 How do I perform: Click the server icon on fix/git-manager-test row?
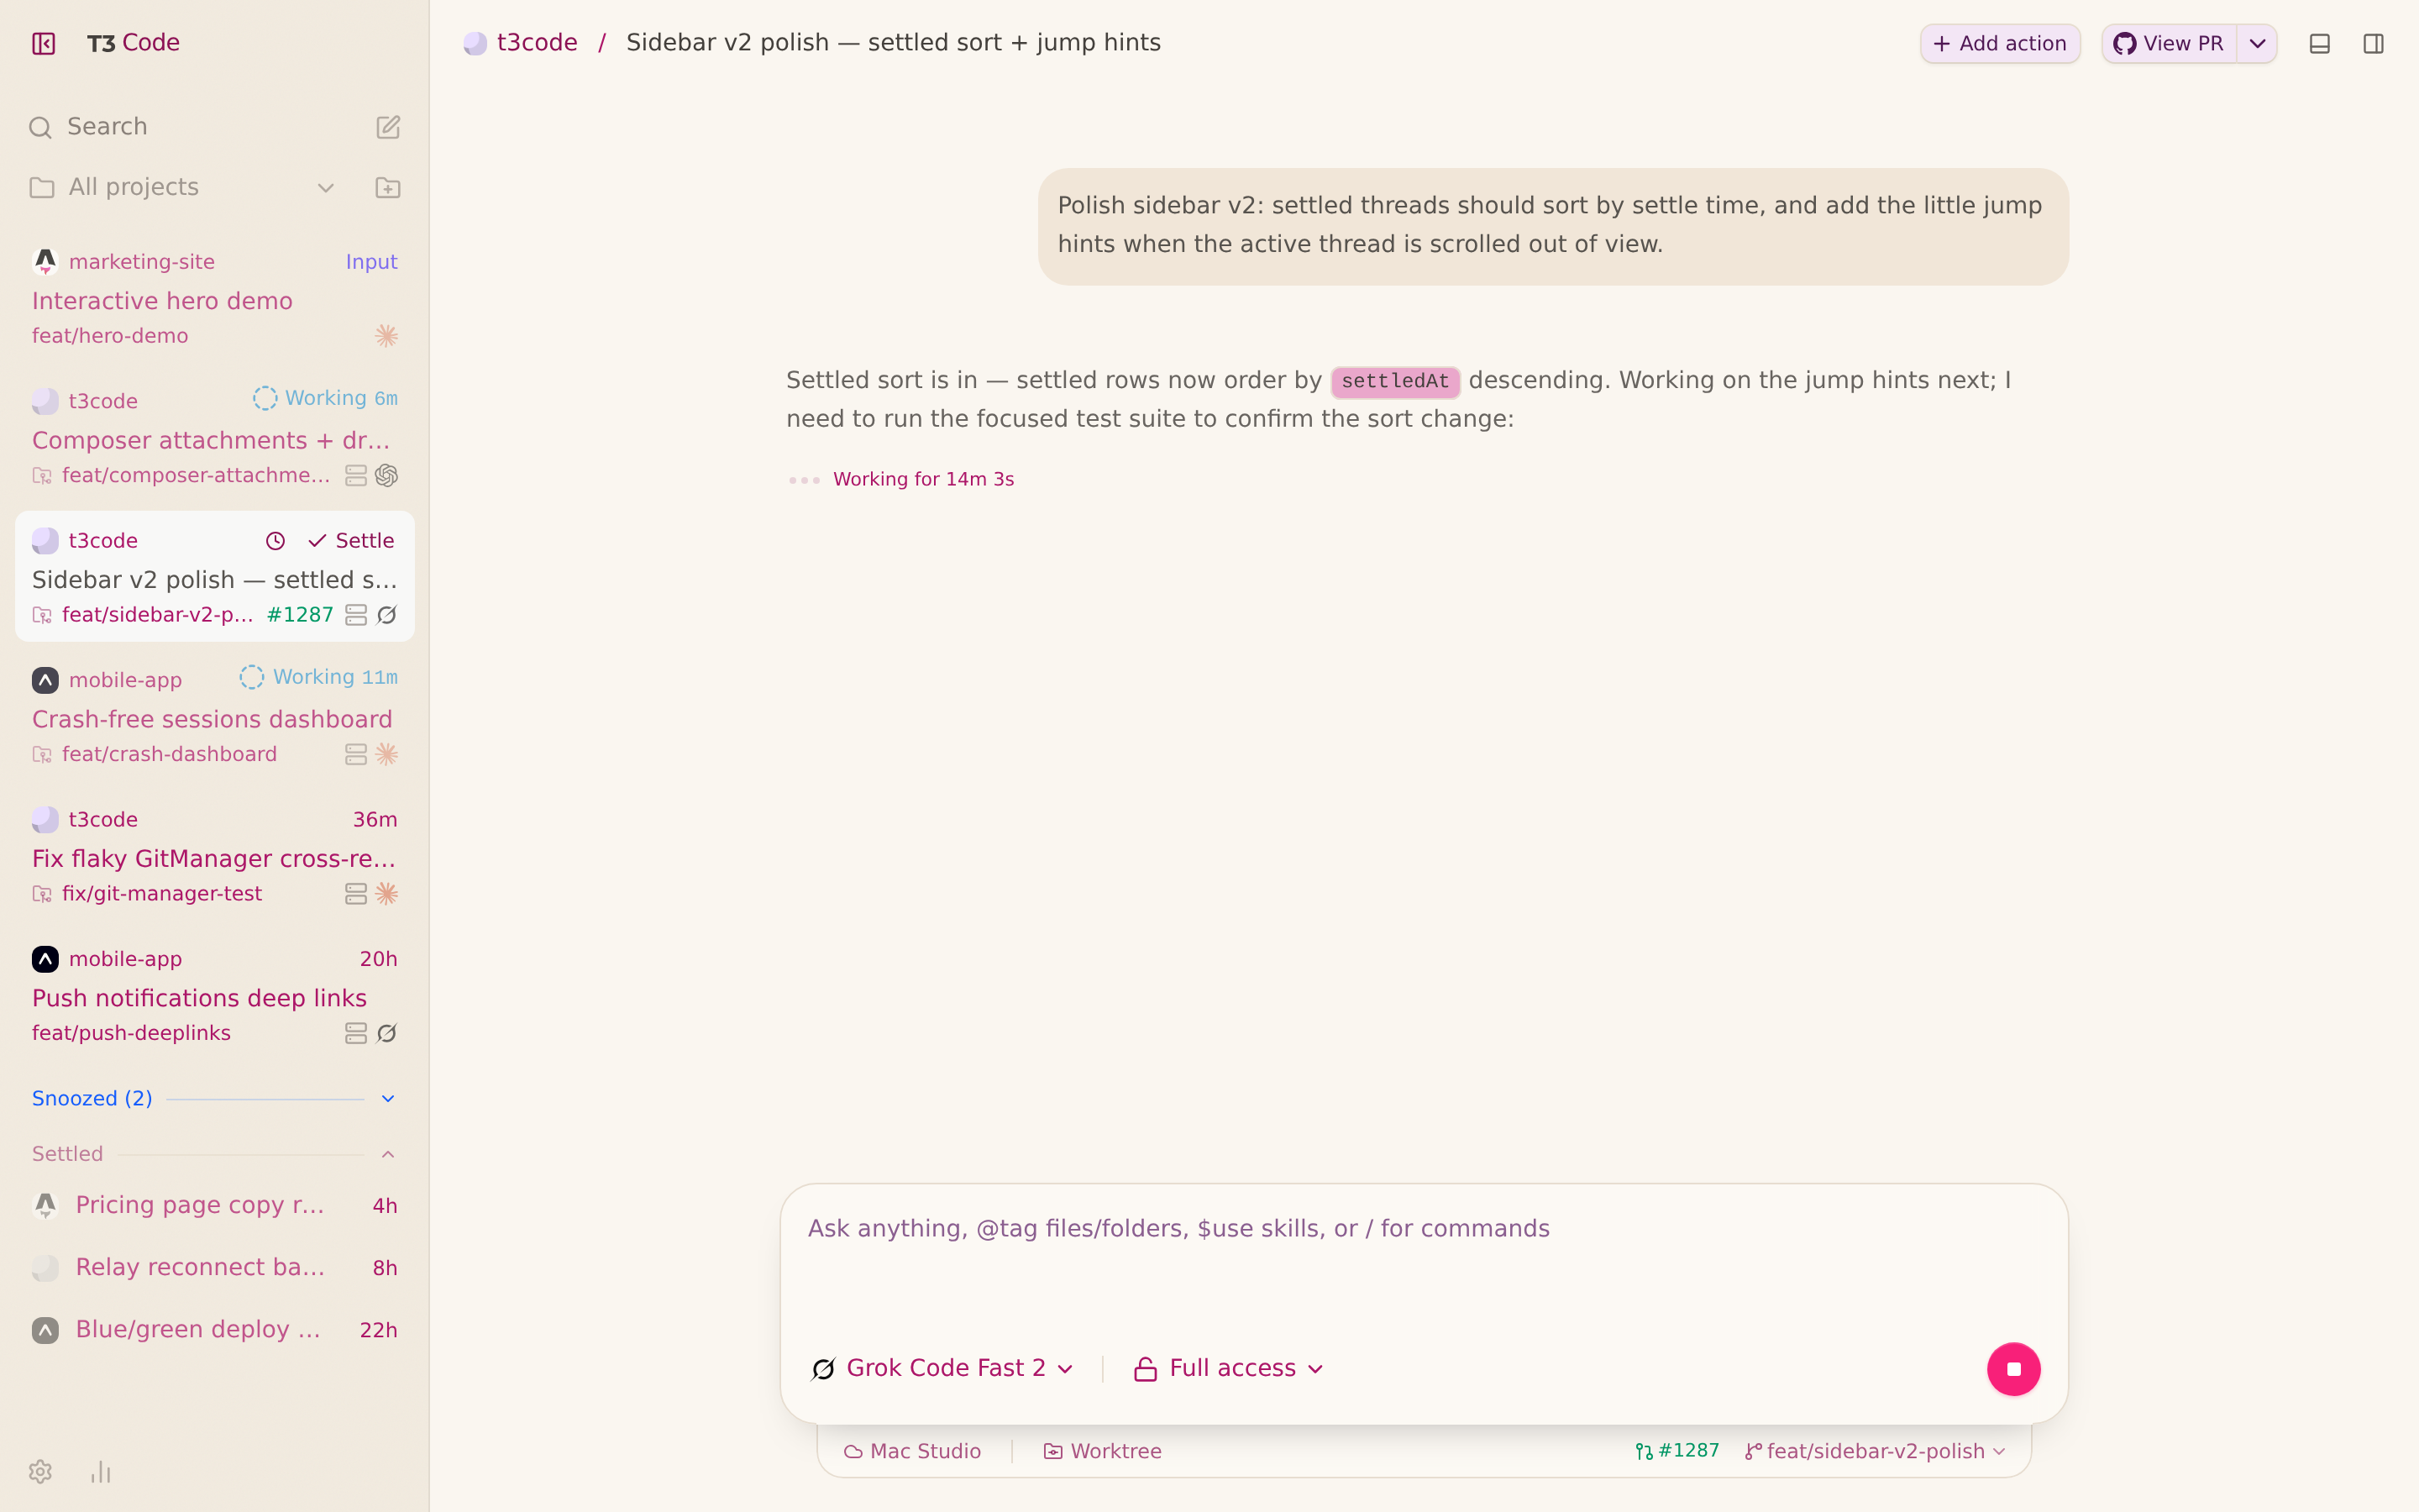356,894
